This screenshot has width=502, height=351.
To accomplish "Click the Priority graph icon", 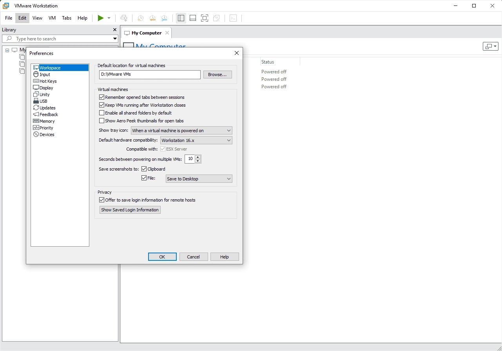I will [36, 128].
